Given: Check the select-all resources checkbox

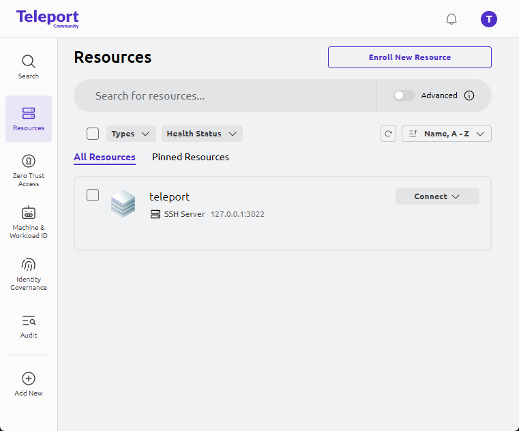Looking at the screenshot, I should [93, 134].
